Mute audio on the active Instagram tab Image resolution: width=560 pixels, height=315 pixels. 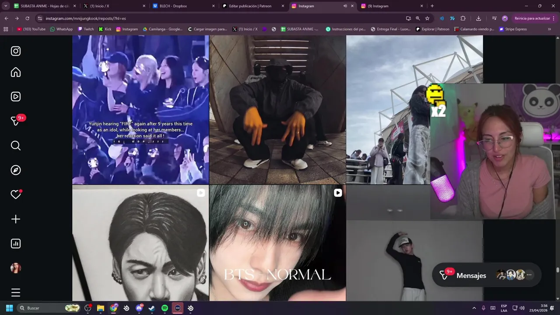click(345, 6)
